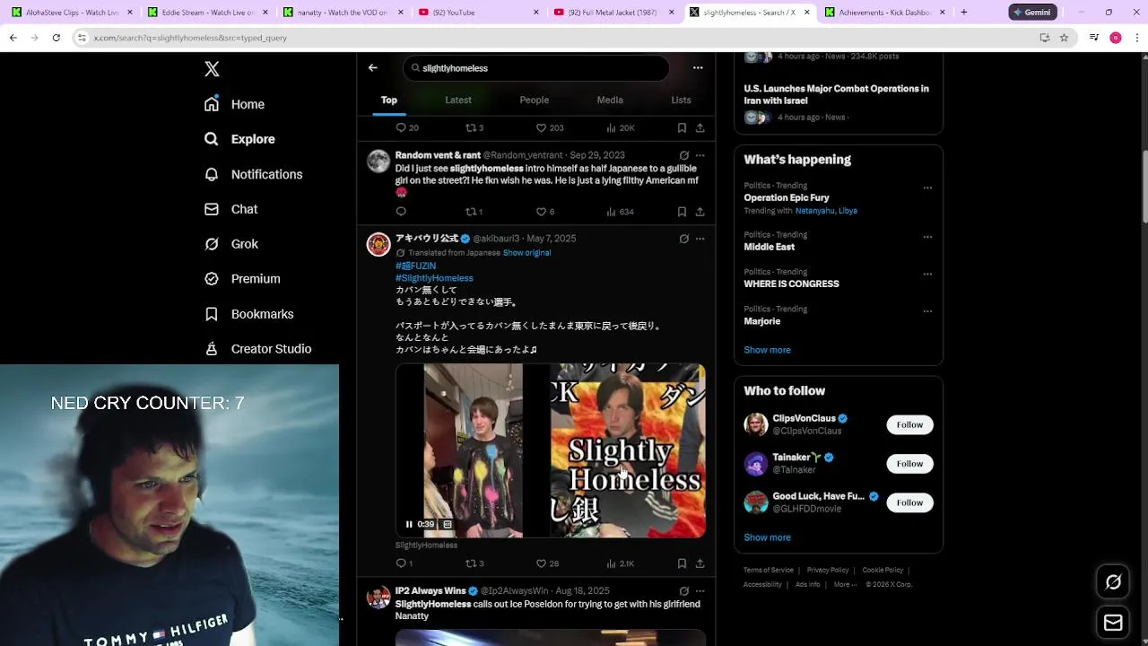This screenshot has width=1148, height=646.
Task: Open Premium in sidebar
Action: 242,279
